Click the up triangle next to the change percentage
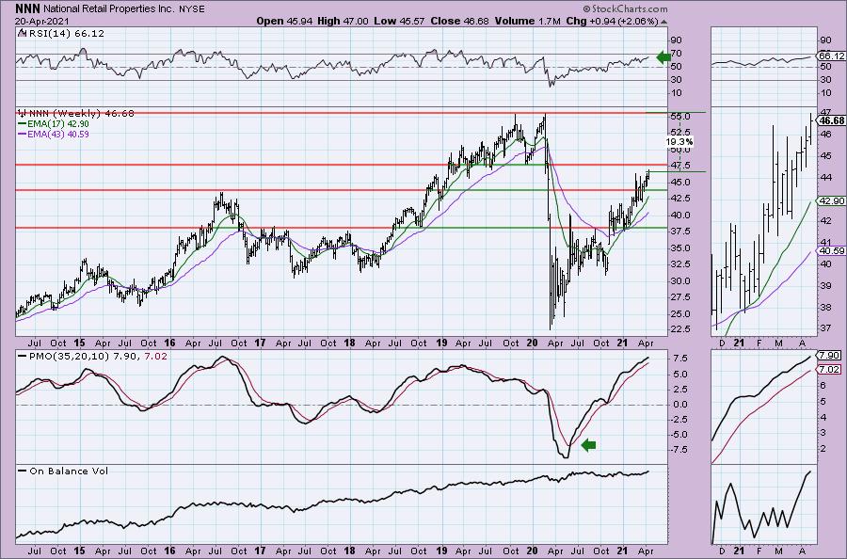 point(663,22)
